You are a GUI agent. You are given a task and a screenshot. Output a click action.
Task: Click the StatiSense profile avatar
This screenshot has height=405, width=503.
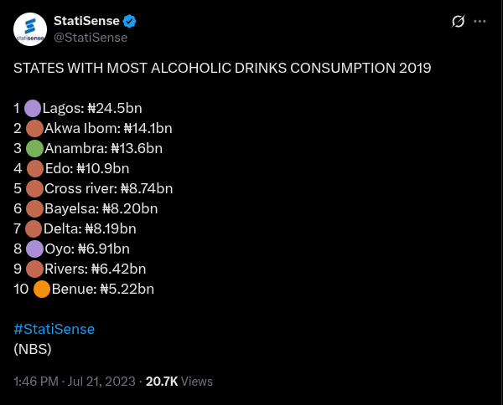[30, 29]
